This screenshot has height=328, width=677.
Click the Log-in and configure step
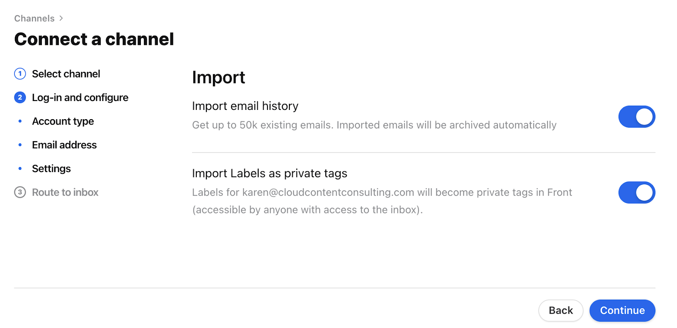pyautogui.click(x=80, y=97)
